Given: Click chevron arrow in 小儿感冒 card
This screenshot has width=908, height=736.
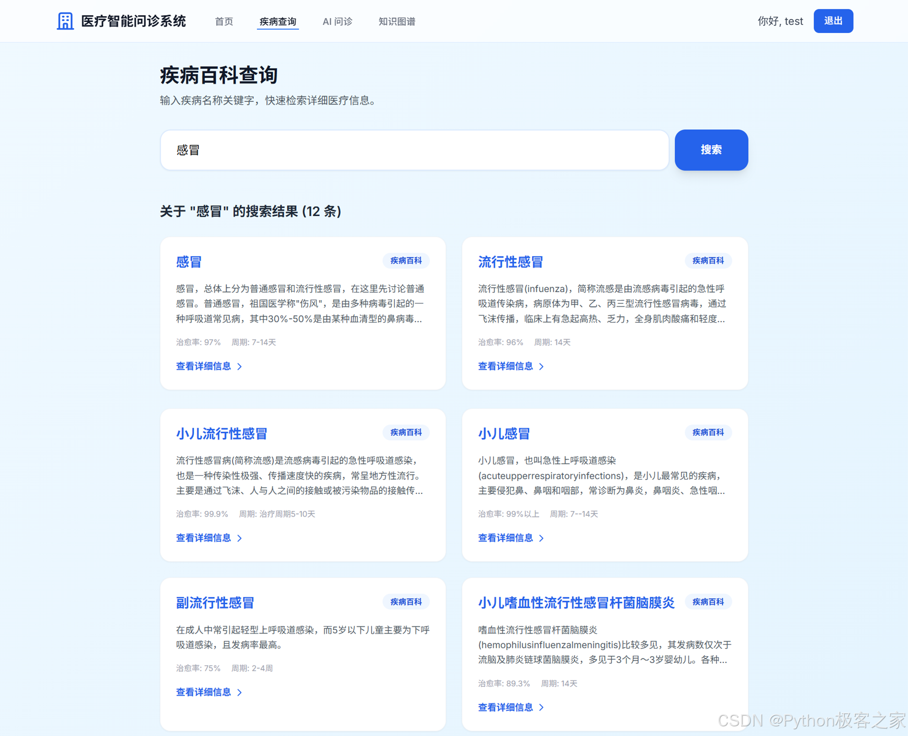Looking at the screenshot, I should [542, 538].
